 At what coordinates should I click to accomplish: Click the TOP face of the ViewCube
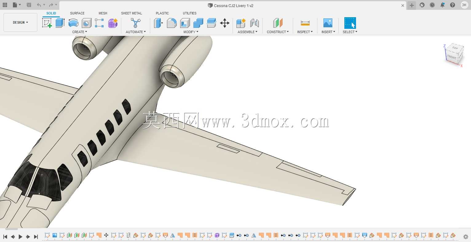[455, 48]
